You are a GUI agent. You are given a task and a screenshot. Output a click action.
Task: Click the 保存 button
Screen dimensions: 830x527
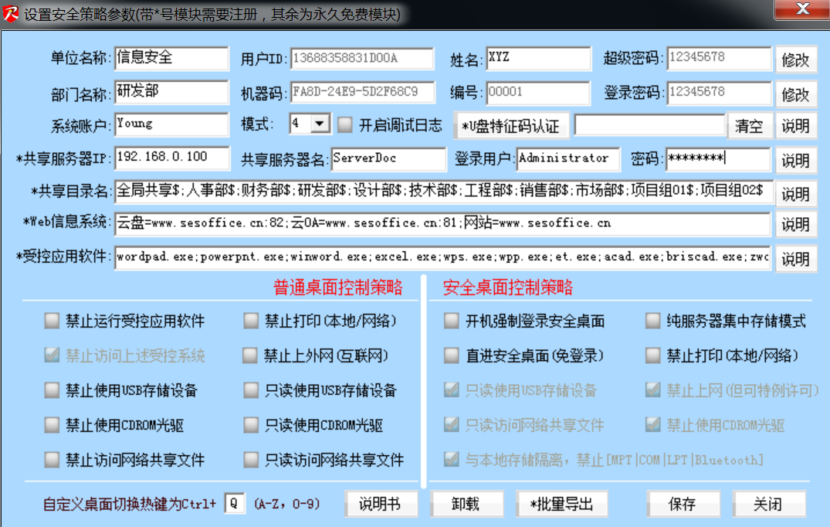pos(683,505)
